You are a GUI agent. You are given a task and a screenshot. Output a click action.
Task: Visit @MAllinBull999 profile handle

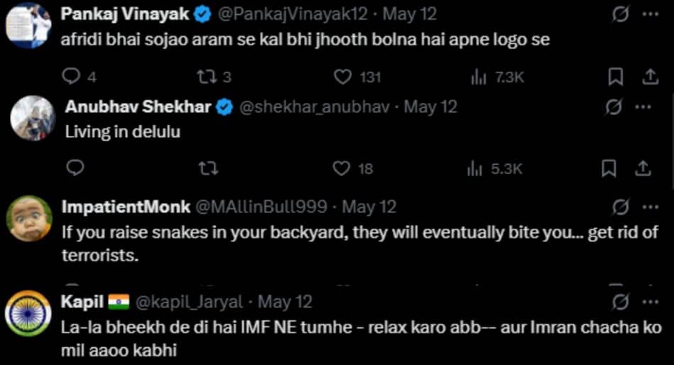click(x=261, y=207)
